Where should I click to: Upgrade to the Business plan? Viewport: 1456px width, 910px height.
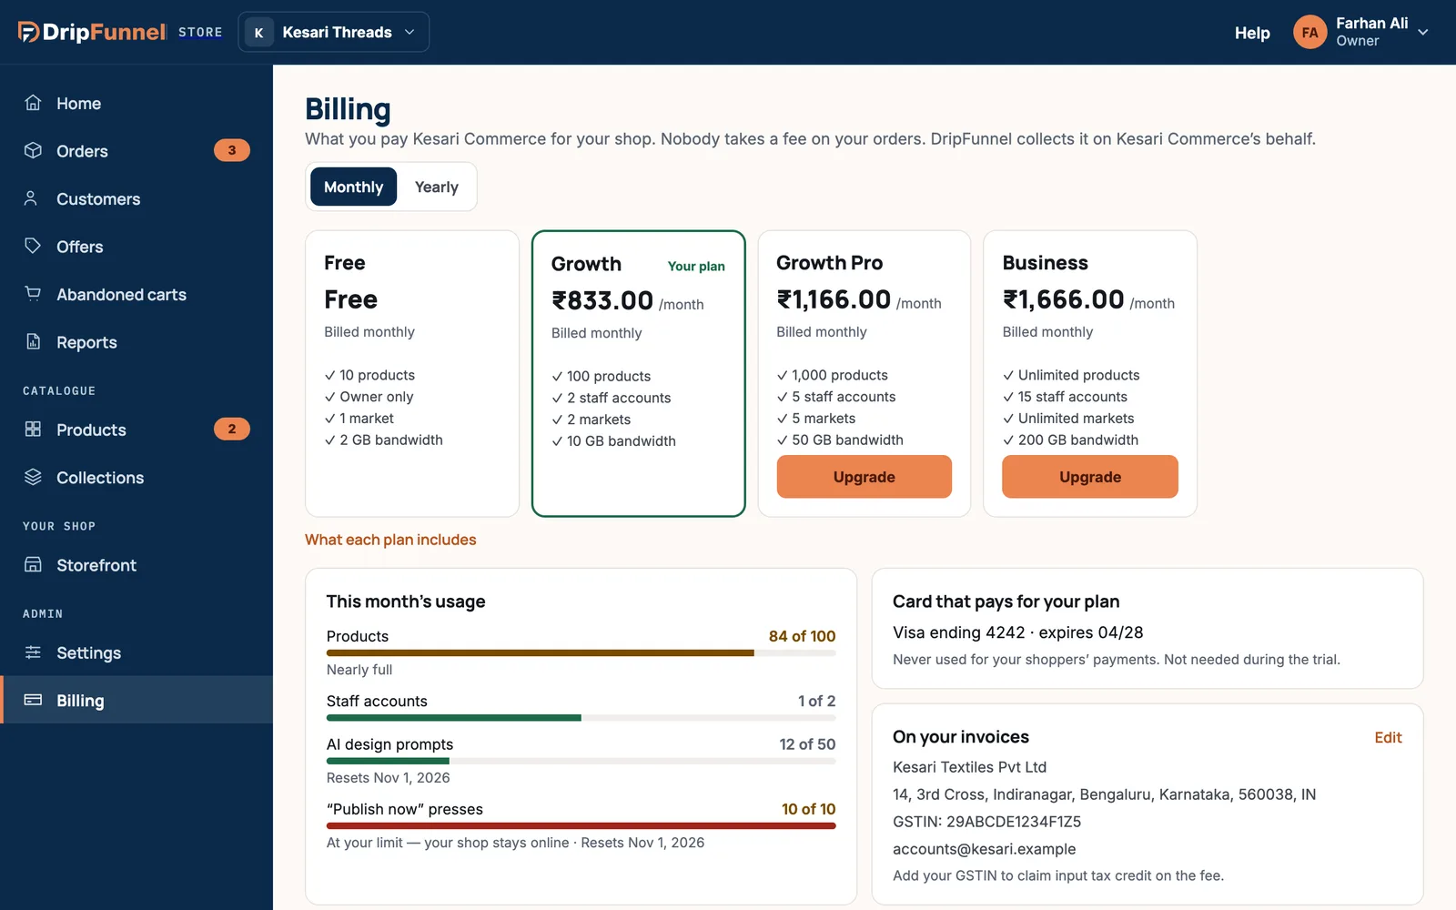[1090, 477]
